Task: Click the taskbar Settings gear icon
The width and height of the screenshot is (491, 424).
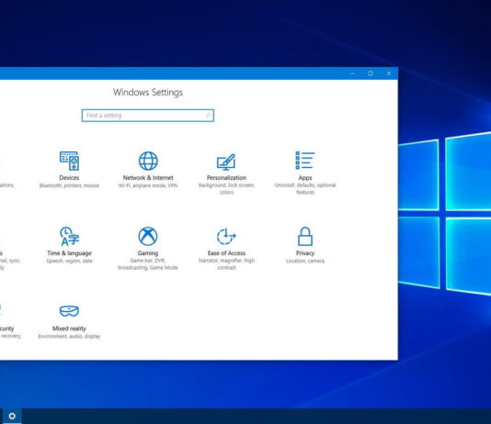Action: (12, 416)
